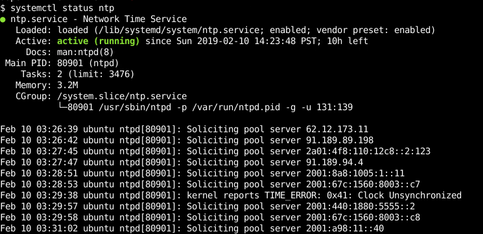This screenshot has width=483, height=234.
Task: Click the IP address 91.189.94.4
Action: (x=335, y=162)
